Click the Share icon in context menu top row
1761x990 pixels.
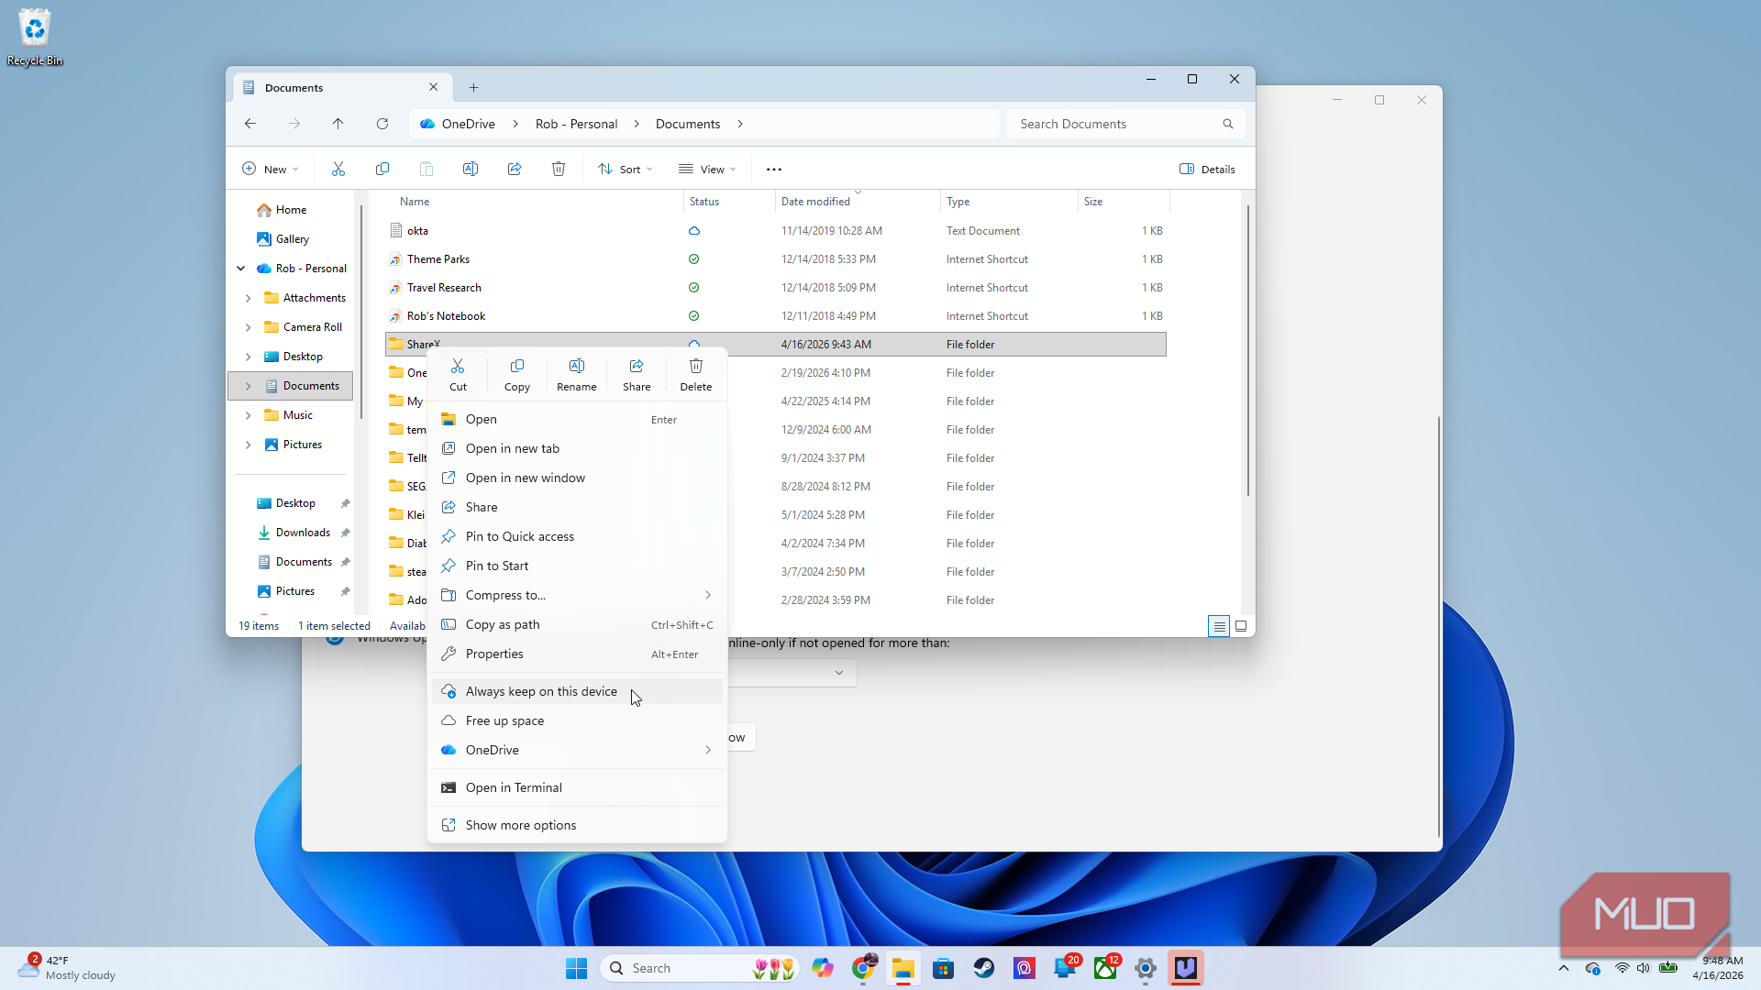pyautogui.click(x=637, y=367)
